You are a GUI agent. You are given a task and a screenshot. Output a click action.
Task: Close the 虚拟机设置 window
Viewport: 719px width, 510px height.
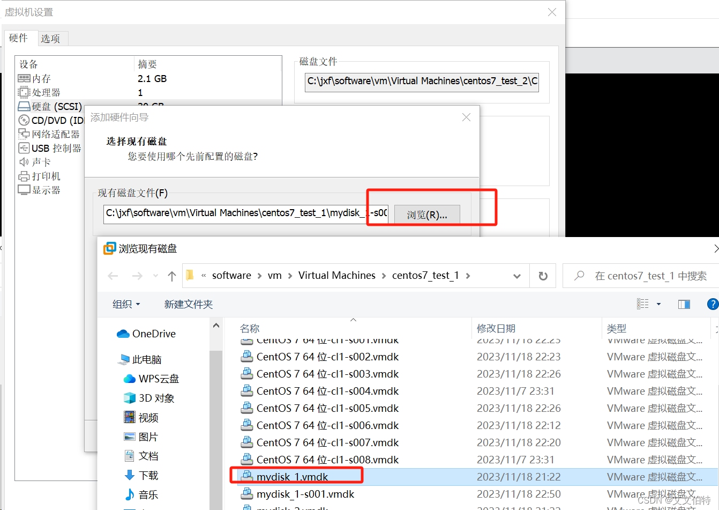click(x=552, y=12)
